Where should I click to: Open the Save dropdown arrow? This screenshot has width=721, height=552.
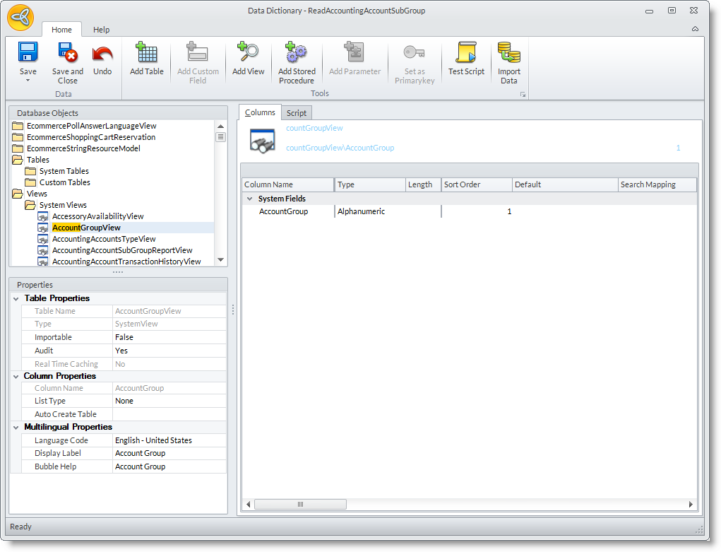point(28,81)
